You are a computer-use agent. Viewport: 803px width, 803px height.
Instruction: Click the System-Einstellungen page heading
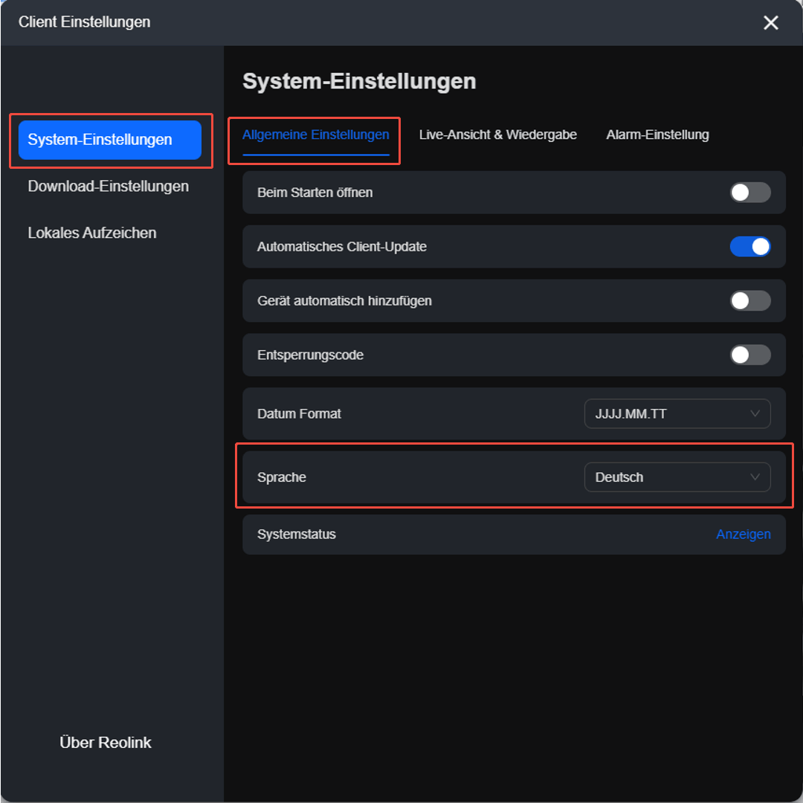pyautogui.click(x=359, y=82)
